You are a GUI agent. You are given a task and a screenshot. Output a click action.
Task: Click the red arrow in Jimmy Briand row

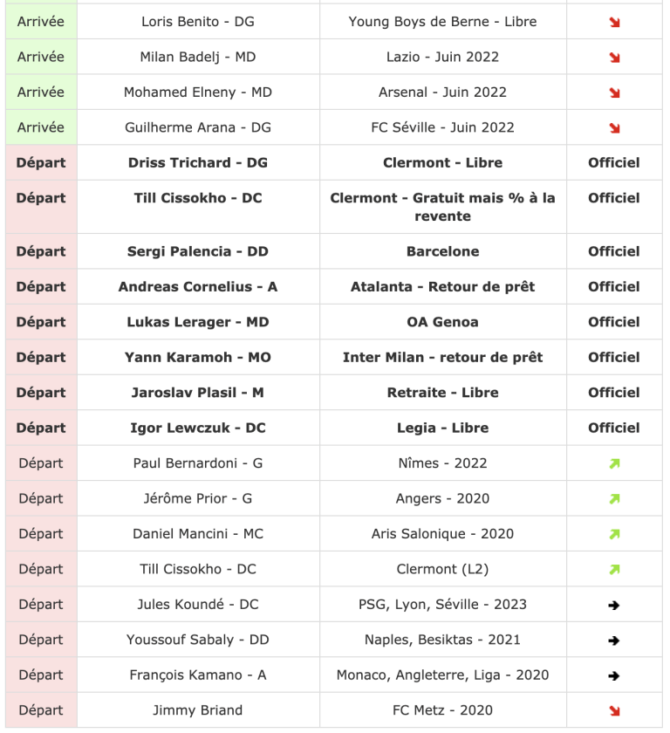614,711
